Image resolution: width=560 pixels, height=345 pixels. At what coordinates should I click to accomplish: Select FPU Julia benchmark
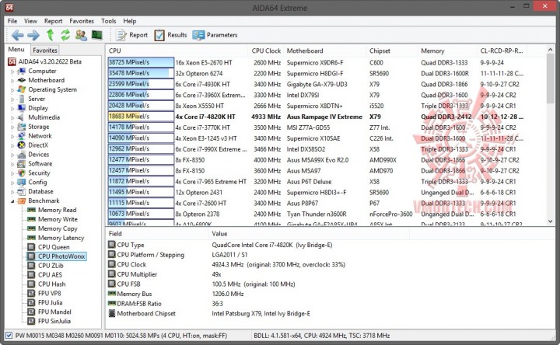pos(50,302)
